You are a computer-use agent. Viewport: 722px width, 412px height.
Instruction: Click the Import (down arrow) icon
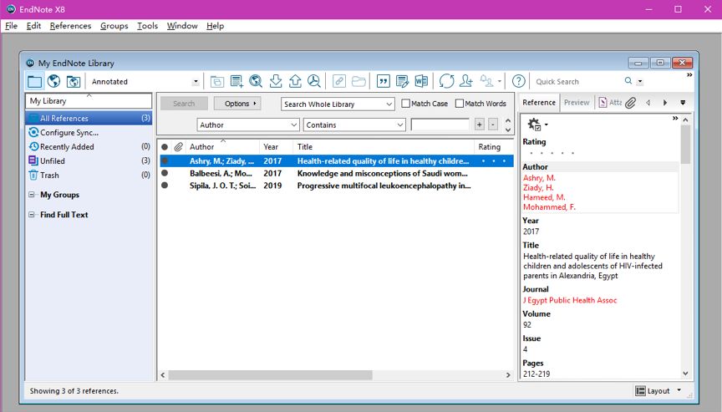[276, 81]
